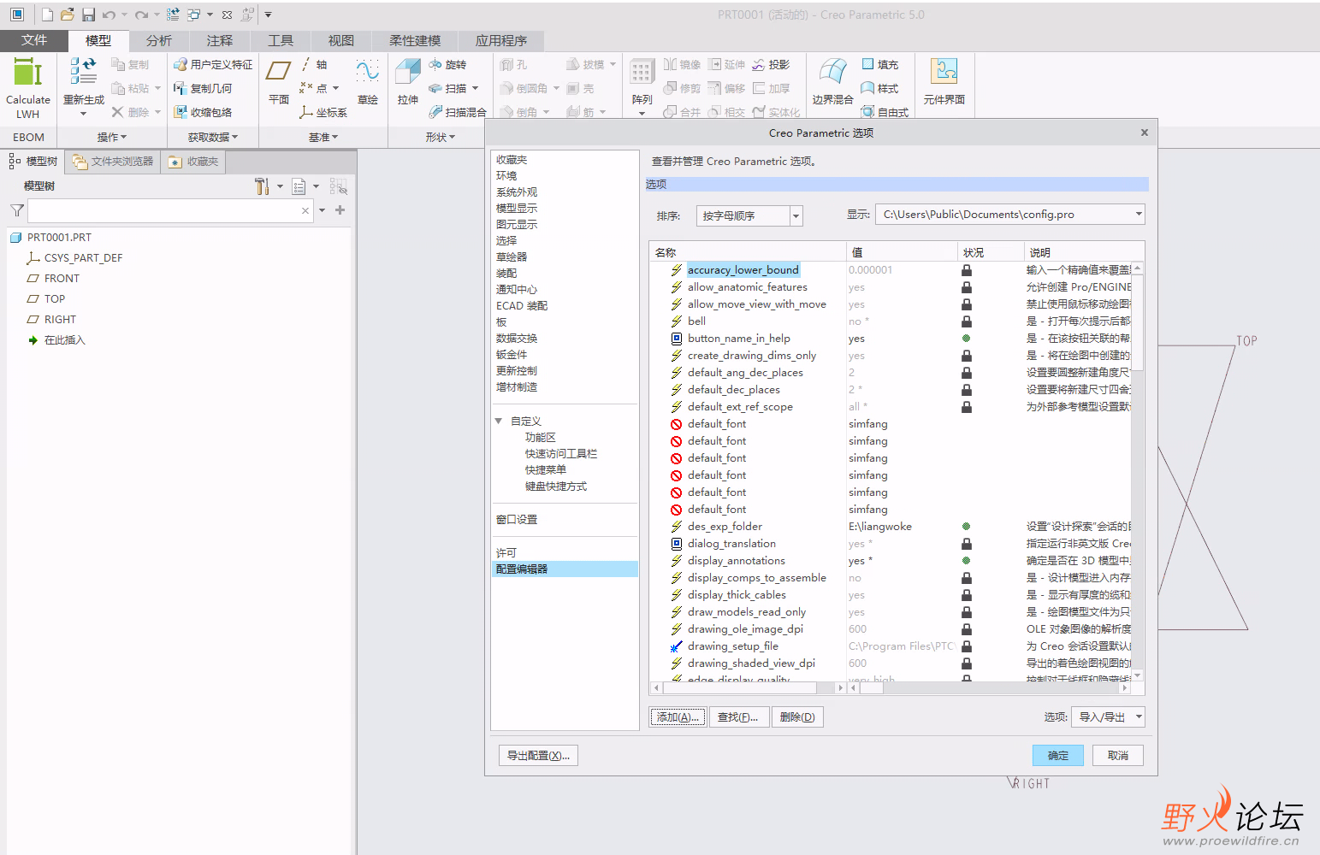The image size is (1320, 855).
Task: Expand the 获取数据 group dropdown
Action: tap(213, 137)
